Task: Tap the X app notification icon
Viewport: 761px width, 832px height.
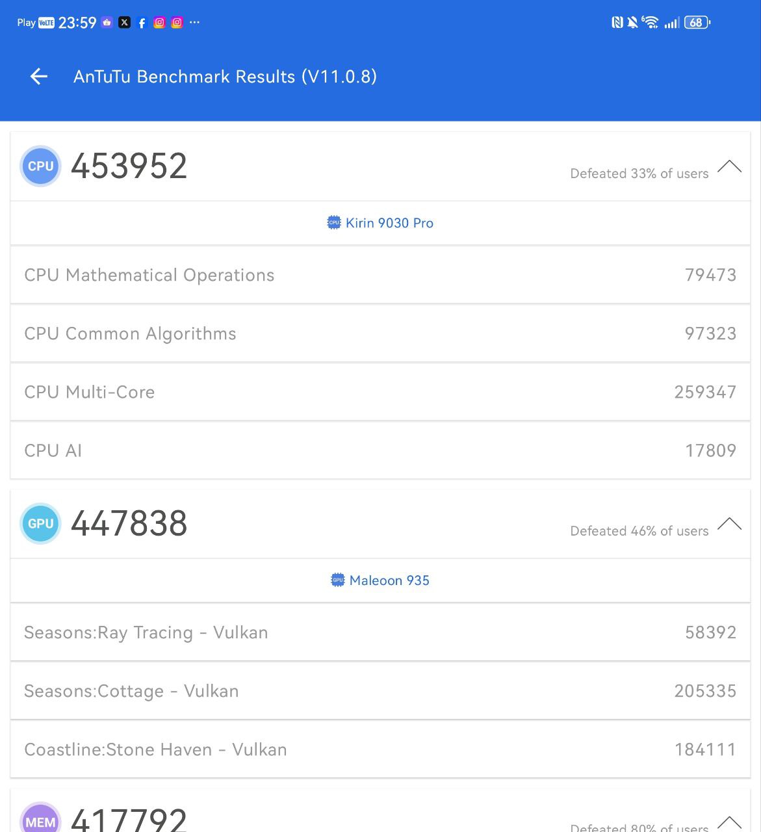Action: [125, 23]
